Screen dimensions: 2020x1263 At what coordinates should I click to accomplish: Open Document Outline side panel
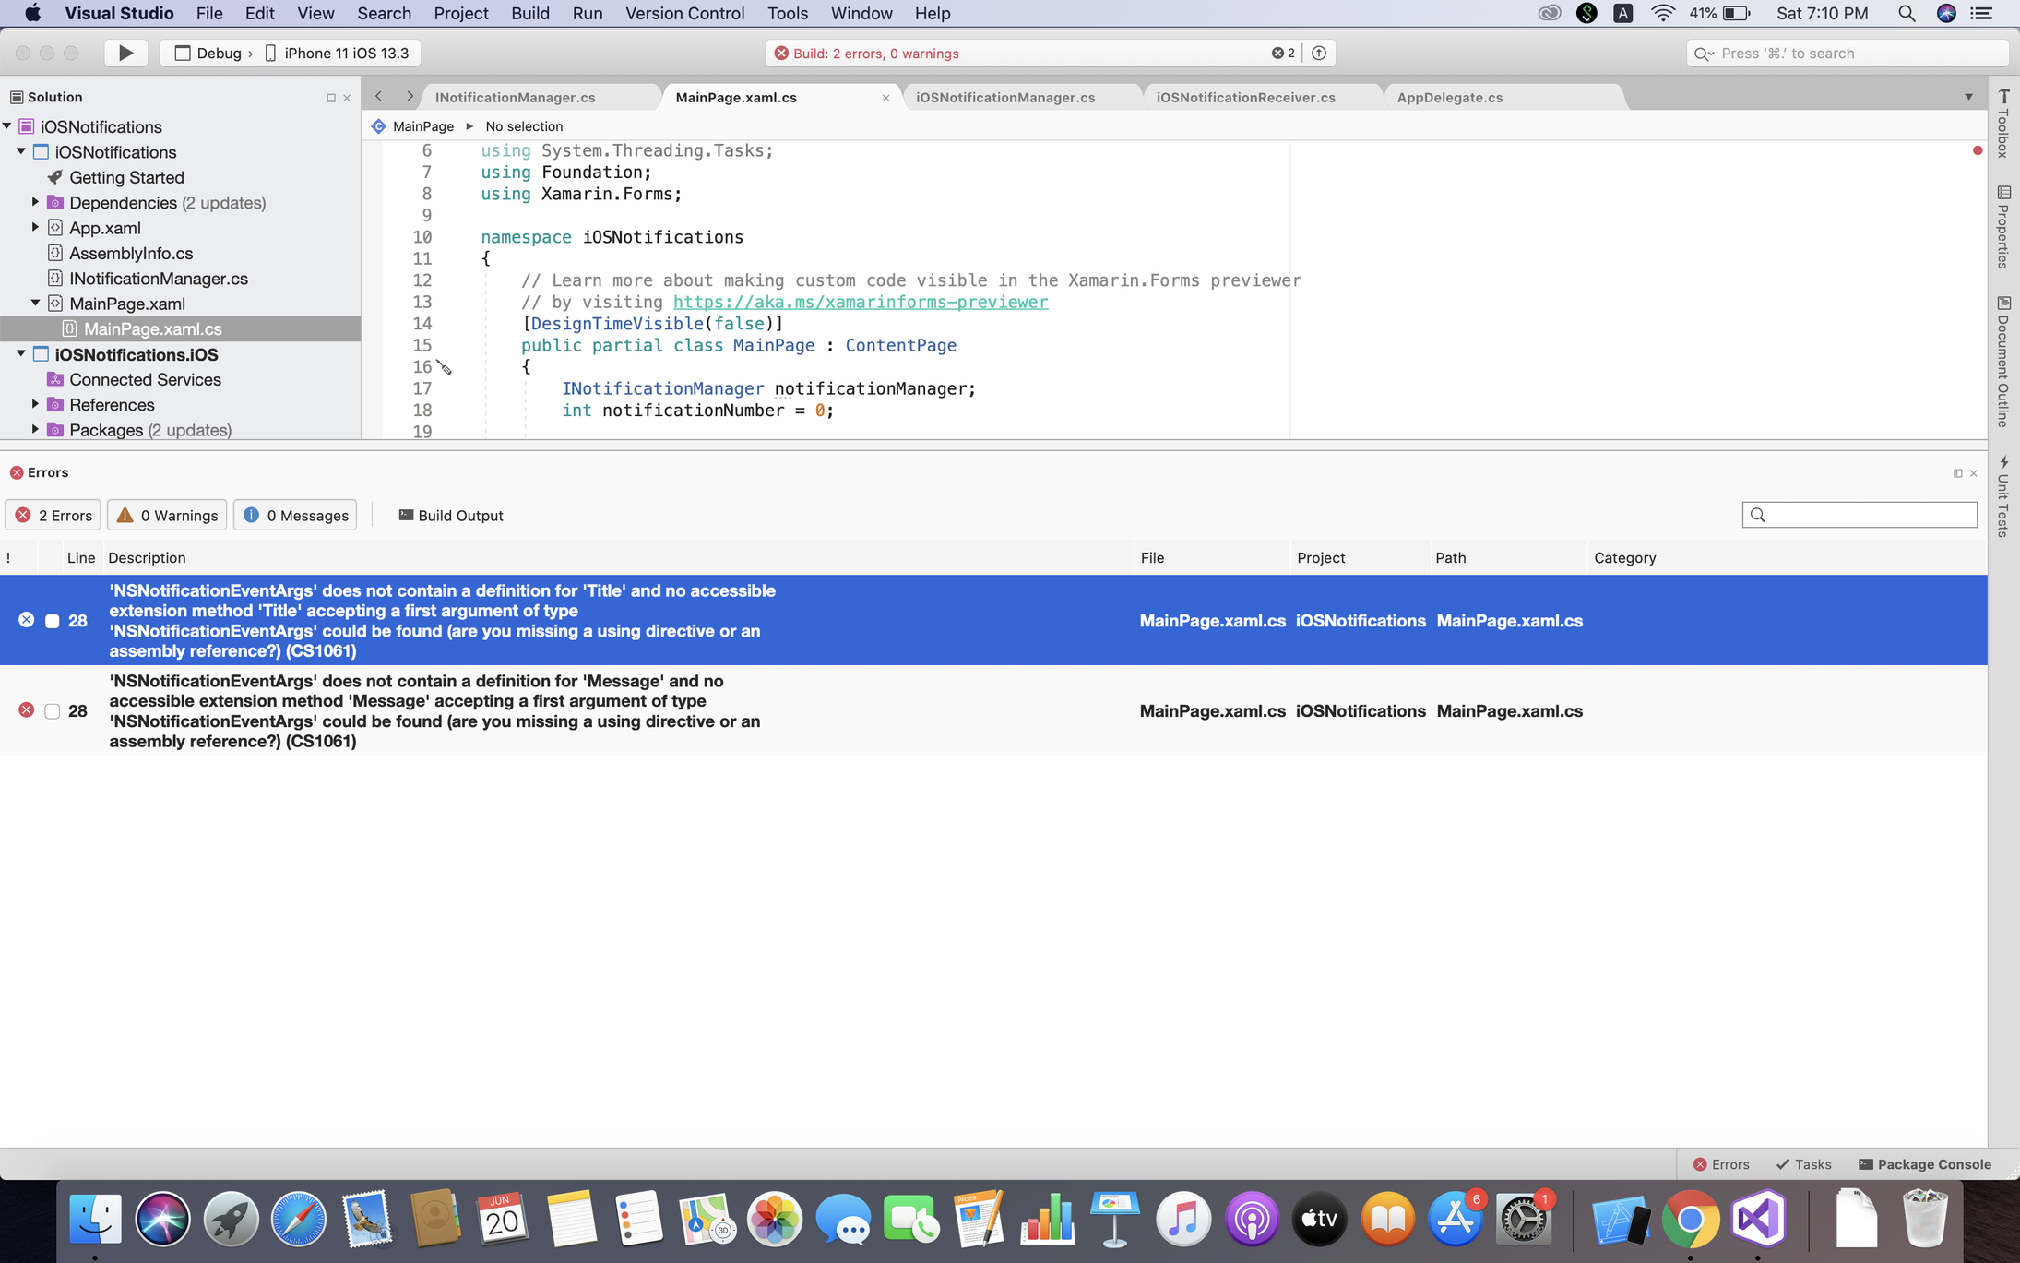point(2003,362)
